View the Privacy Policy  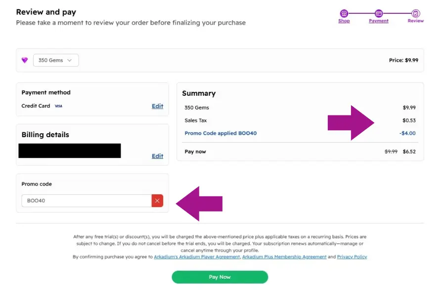352,257
